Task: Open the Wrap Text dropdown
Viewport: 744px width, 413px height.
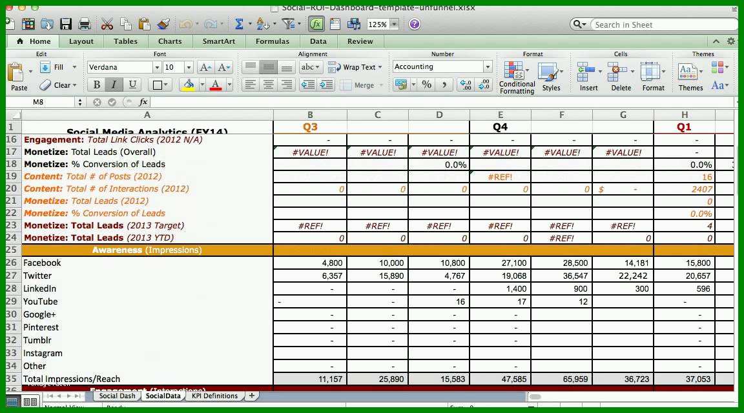Action: [x=380, y=67]
